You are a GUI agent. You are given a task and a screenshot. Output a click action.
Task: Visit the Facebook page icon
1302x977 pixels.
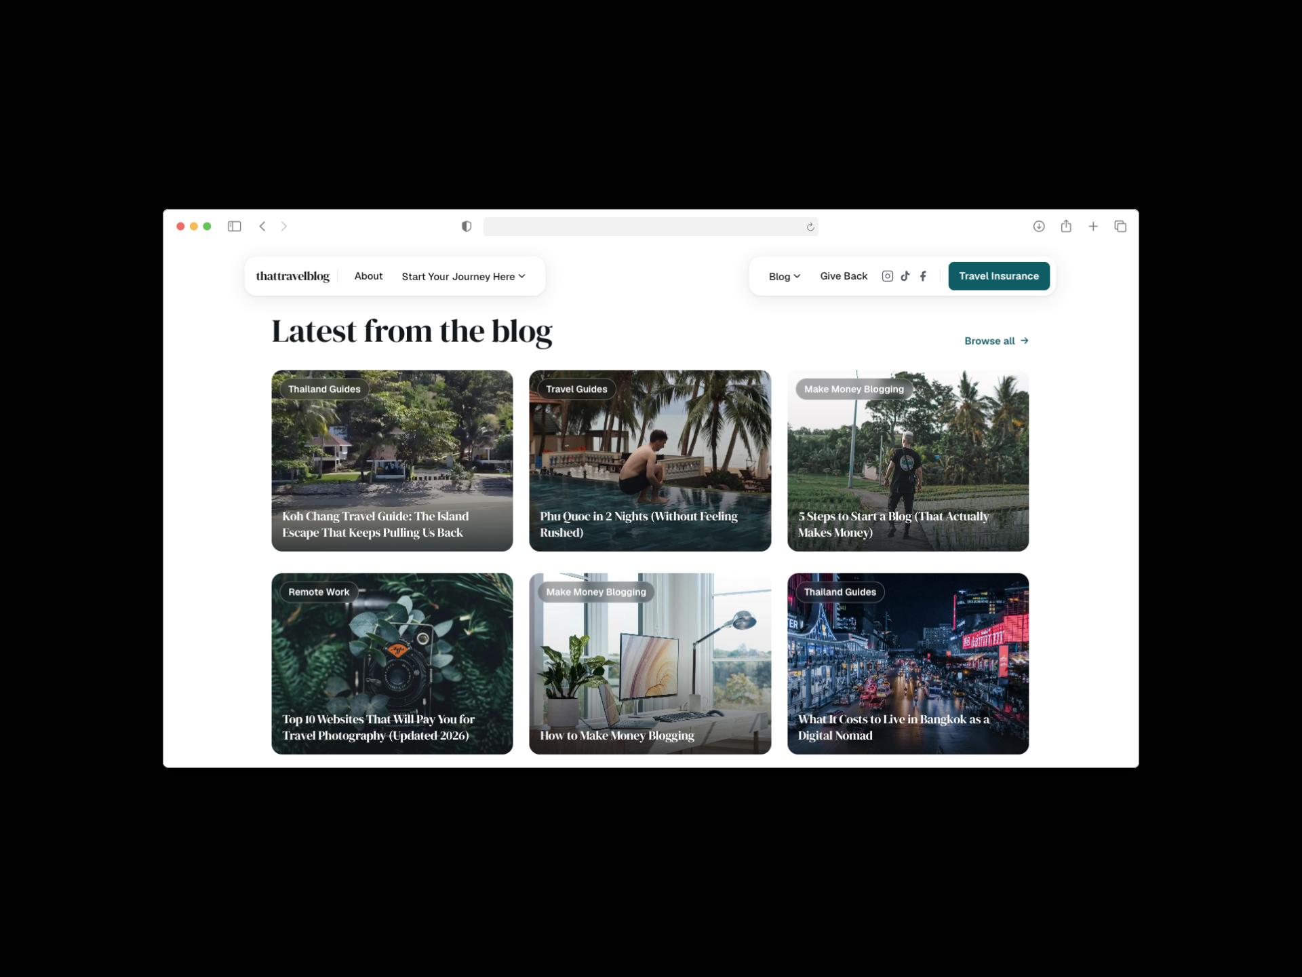923,276
